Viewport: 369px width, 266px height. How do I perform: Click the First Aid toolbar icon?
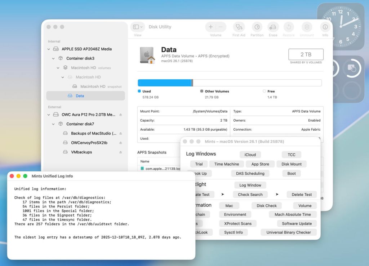pos(239,27)
